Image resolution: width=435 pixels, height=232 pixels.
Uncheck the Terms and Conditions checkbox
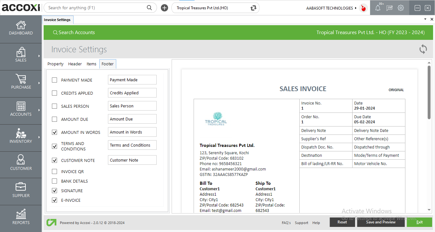click(54, 146)
